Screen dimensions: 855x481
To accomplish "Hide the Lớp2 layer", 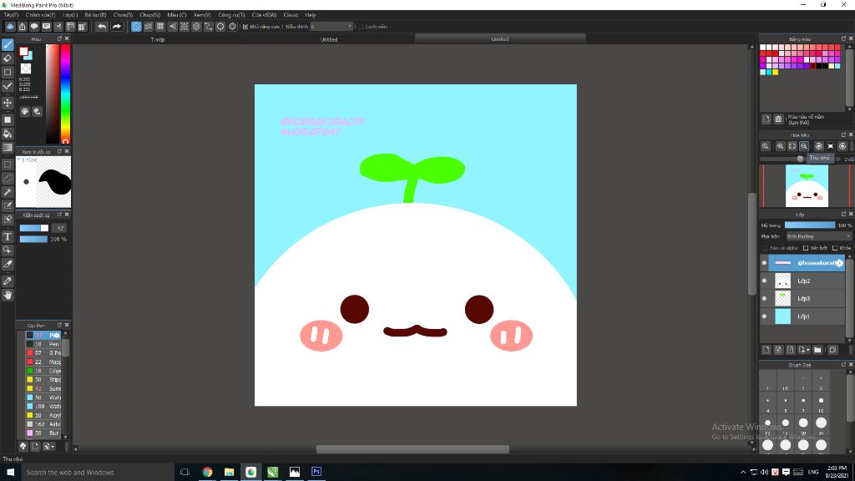I will point(765,281).
